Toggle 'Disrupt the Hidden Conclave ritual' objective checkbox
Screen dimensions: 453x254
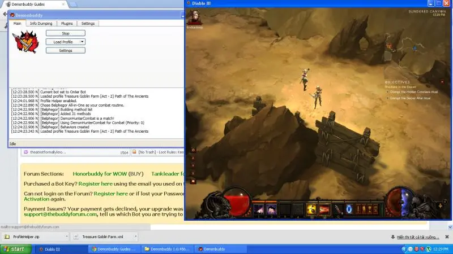coord(388,91)
